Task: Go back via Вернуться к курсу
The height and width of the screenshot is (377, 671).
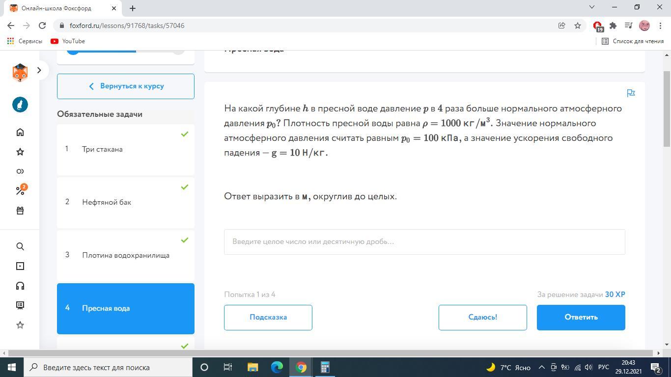Action: pyautogui.click(x=126, y=86)
